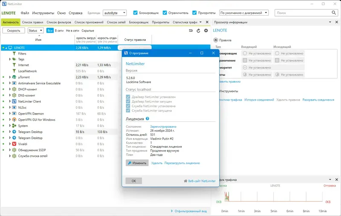Select the Все filter button
Screen dimensions: 341x216
pyautogui.click(x=50, y=31)
